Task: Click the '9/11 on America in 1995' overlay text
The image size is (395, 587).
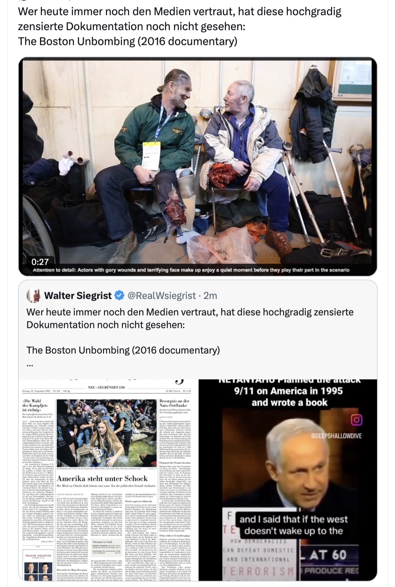Action: point(288,391)
